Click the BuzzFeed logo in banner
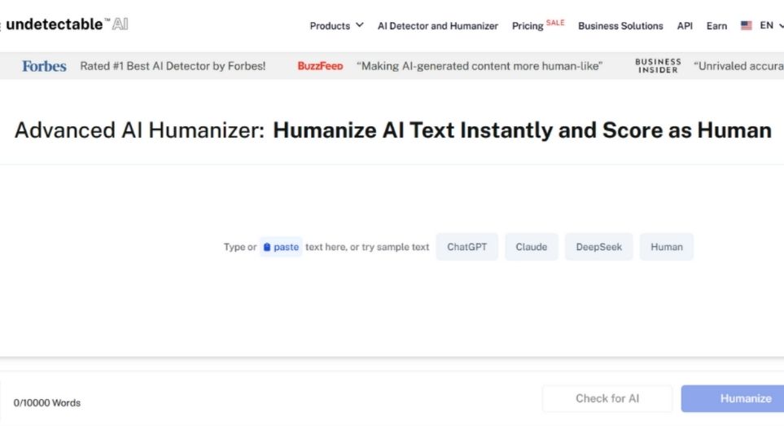 click(320, 66)
